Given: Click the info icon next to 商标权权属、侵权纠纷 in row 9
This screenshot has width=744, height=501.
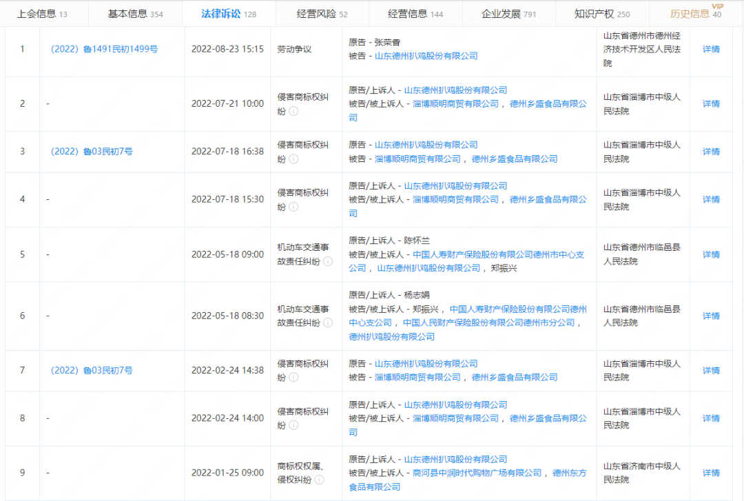Looking at the screenshot, I should 318,479.
